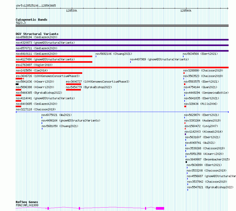The width and height of the screenshot is (236, 211).
Task: Click the black nsv5841636 (Almarri2020) marker
Action: coord(17,84)
